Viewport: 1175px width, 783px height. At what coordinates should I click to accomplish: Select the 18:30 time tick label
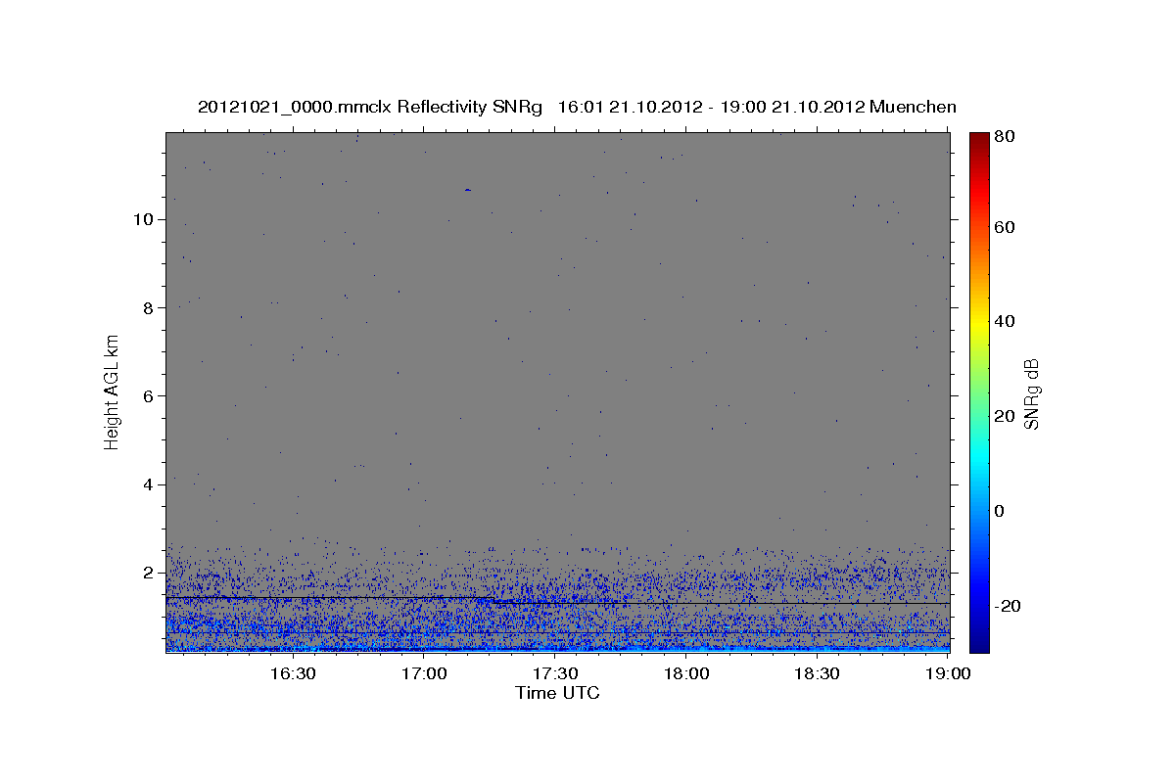tap(817, 673)
